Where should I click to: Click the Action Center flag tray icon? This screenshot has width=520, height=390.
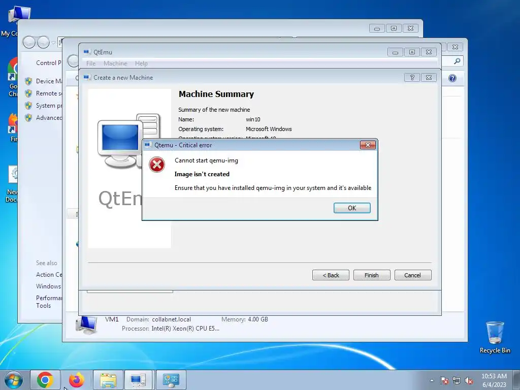(x=444, y=380)
